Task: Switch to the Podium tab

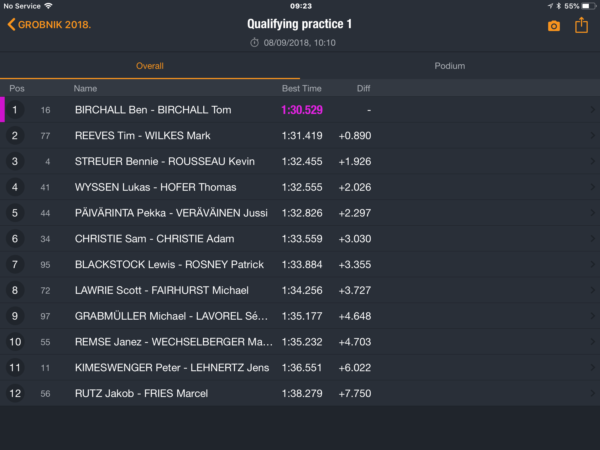Action: [x=450, y=66]
